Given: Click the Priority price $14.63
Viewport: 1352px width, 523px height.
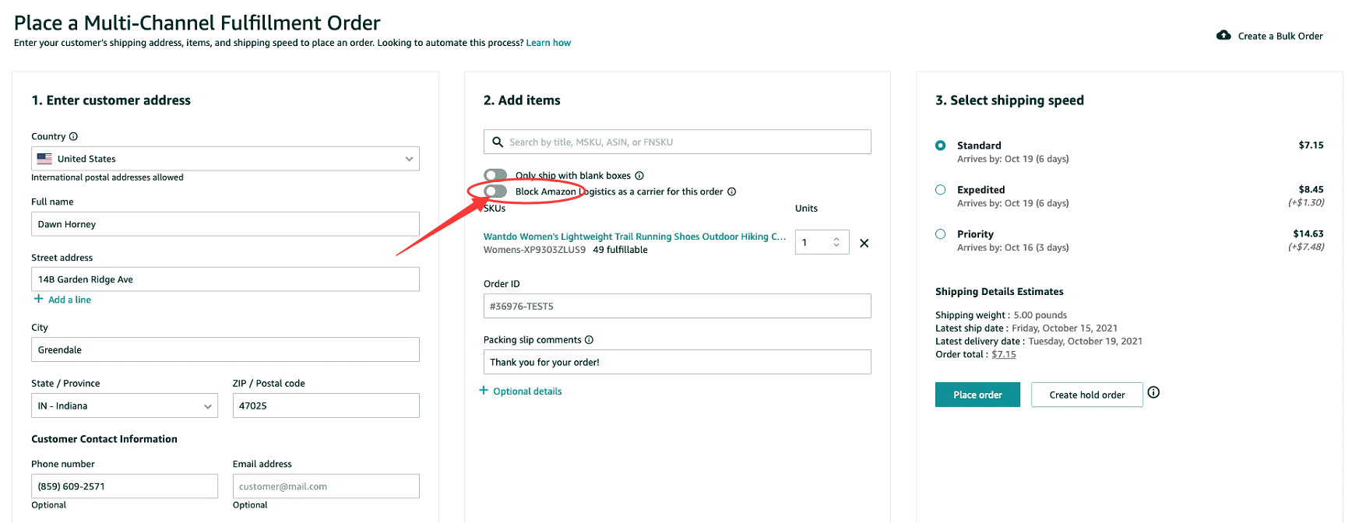Looking at the screenshot, I should 1308,233.
